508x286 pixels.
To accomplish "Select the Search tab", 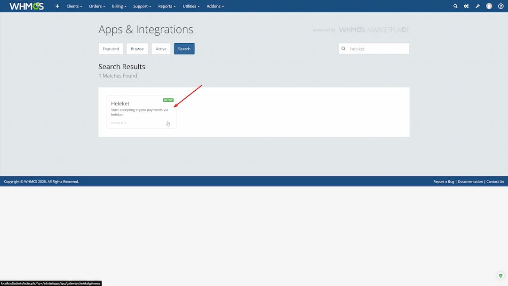I will coord(184,48).
